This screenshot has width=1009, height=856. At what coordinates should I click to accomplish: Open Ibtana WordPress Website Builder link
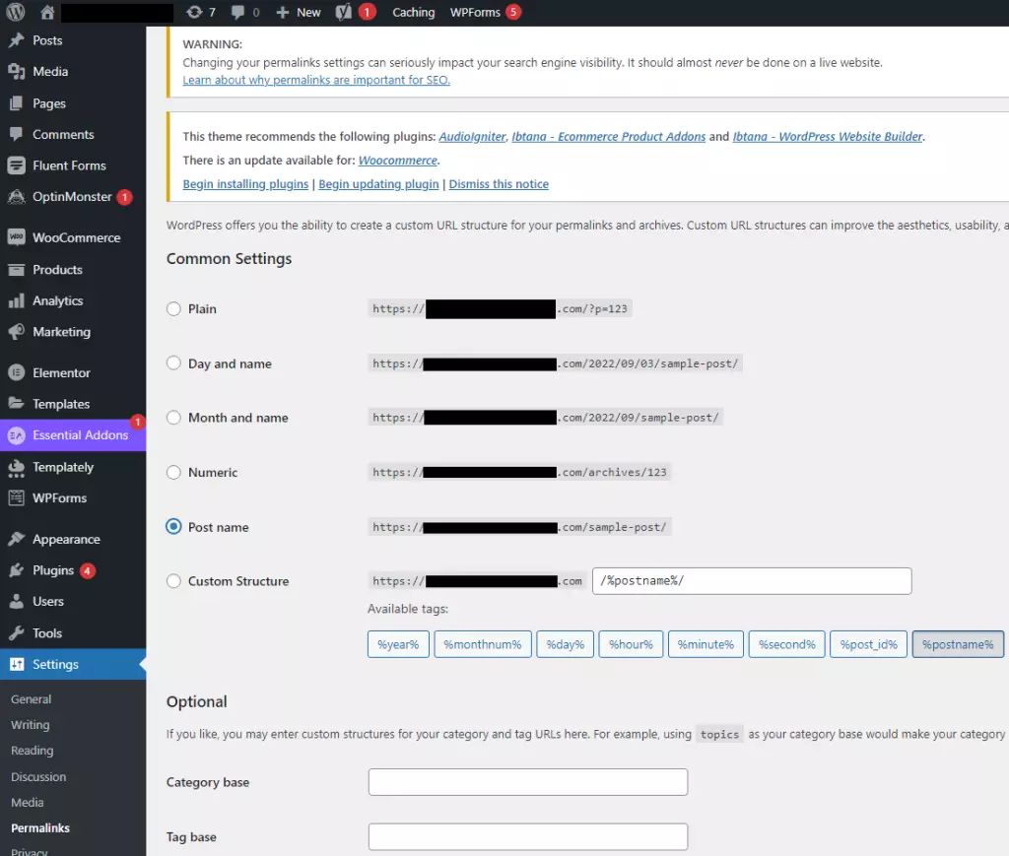pos(828,136)
